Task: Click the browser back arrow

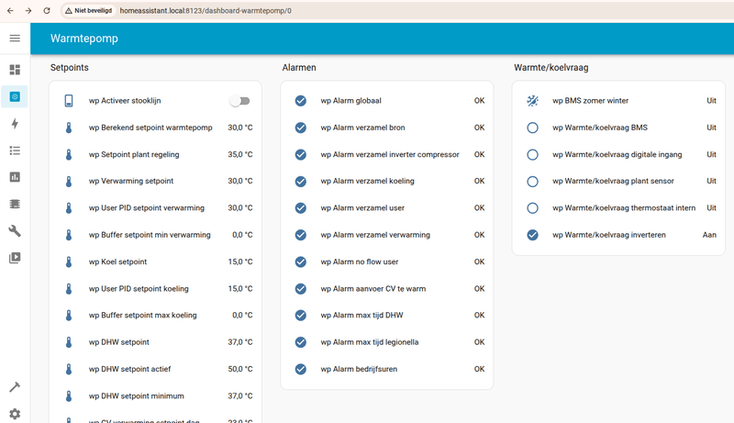Action: (x=10, y=10)
